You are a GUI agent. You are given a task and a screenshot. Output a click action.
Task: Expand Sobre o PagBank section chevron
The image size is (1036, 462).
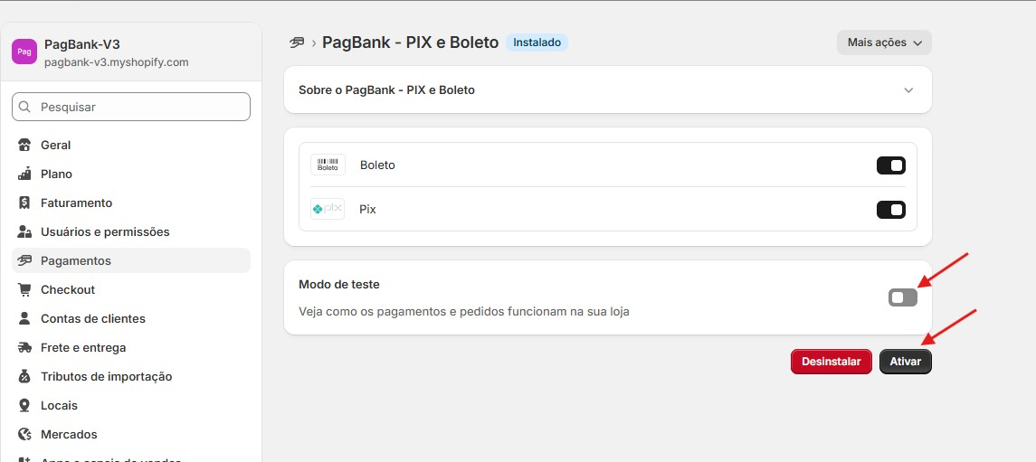tap(908, 90)
